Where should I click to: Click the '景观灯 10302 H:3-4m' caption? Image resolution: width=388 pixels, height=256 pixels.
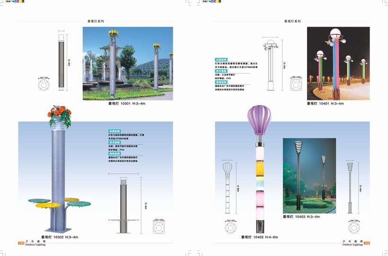[59, 237]
